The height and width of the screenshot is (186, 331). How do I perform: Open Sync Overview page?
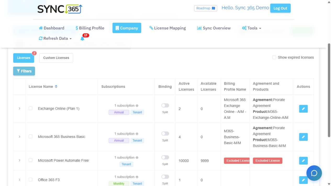(214, 28)
